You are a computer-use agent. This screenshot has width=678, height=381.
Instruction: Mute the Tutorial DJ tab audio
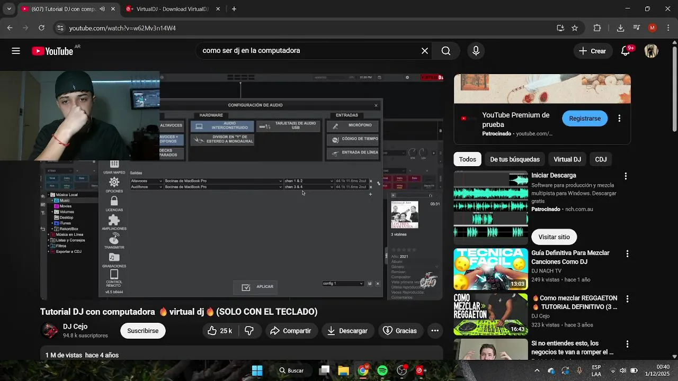click(x=102, y=9)
